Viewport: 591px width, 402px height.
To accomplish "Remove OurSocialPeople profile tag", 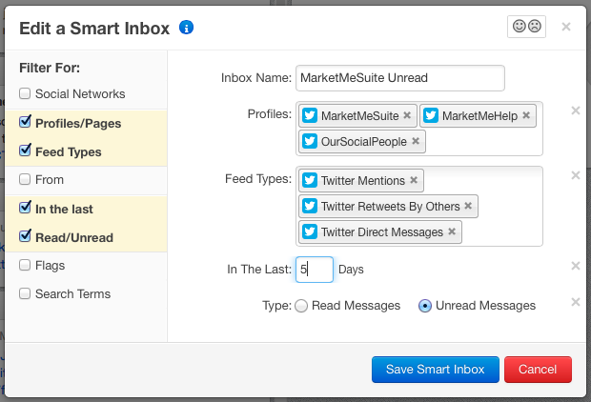I will tap(416, 141).
